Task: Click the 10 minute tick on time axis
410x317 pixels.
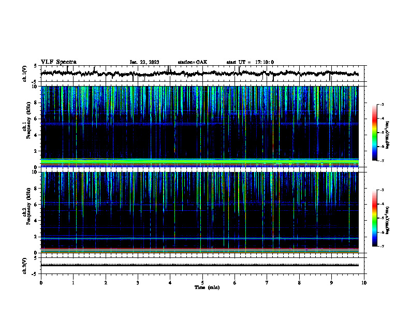Action: tap(364, 283)
